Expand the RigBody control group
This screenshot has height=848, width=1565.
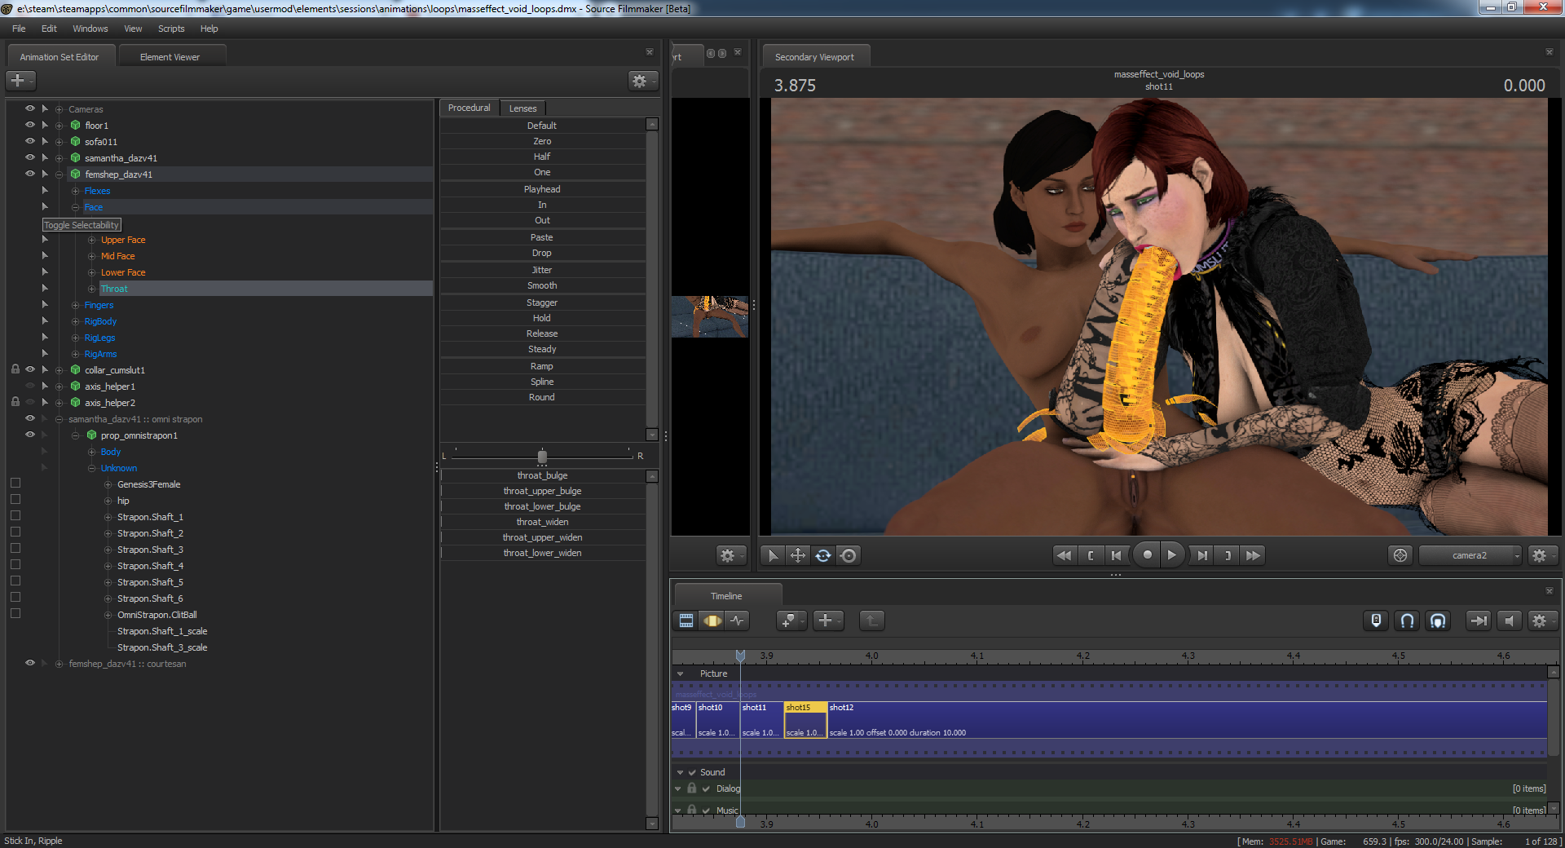(76, 321)
